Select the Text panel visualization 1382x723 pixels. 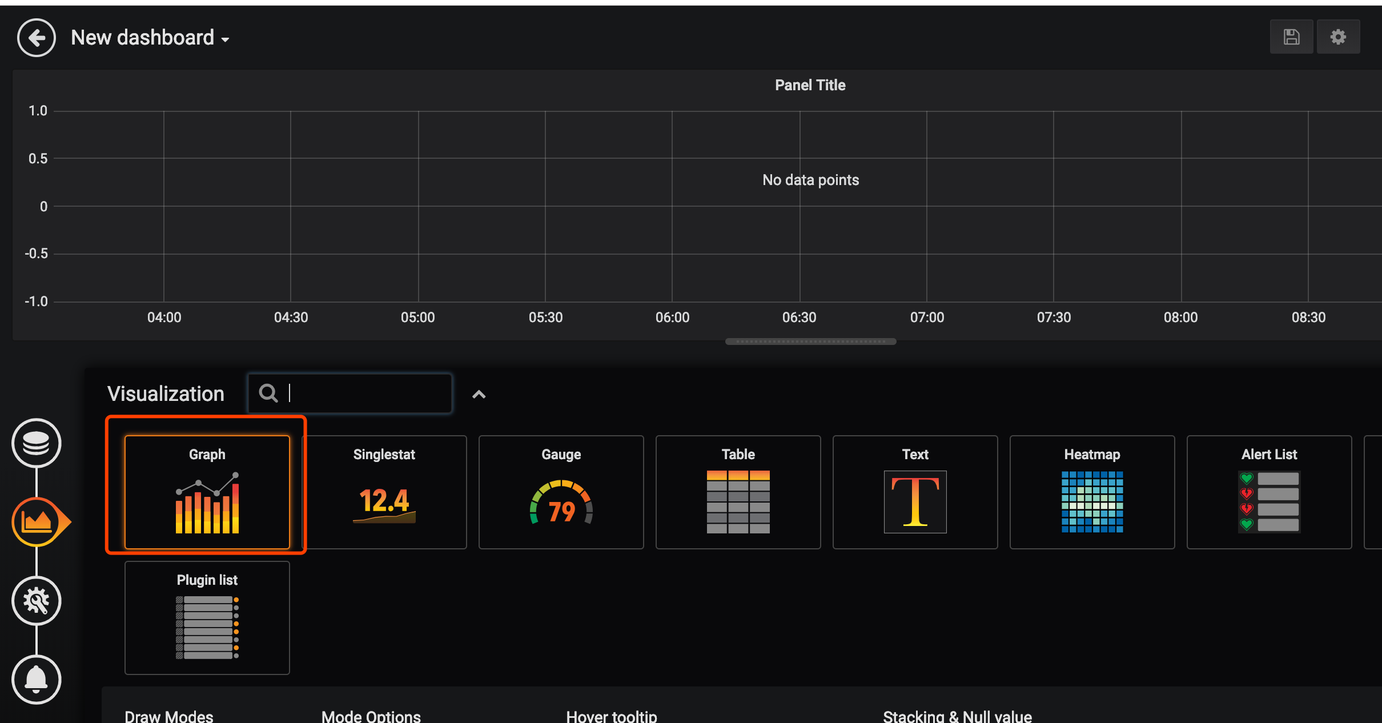914,492
